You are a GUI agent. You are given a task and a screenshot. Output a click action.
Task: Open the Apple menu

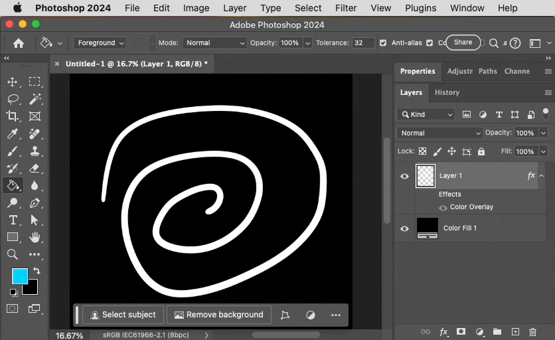pyautogui.click(x=17, y=8)
